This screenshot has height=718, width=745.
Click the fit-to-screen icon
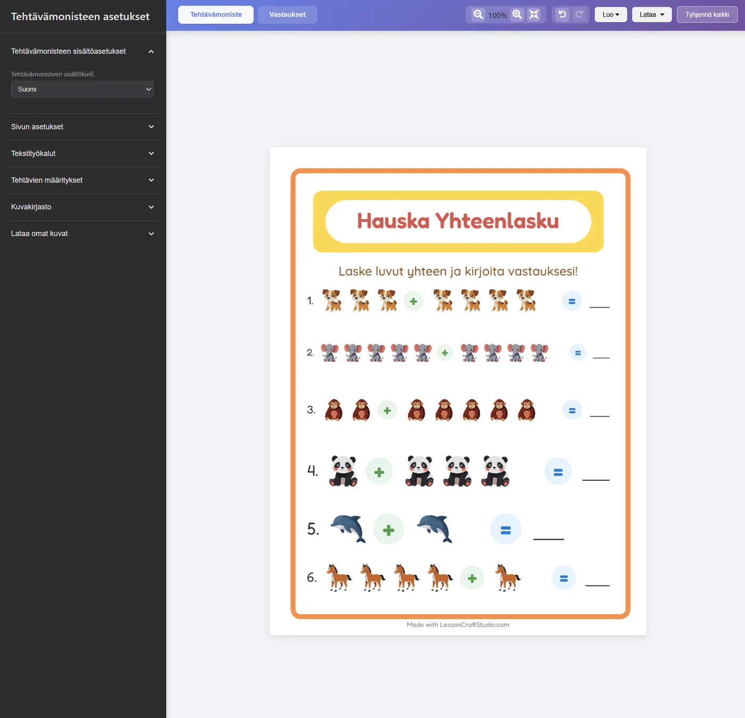coord(534,14)
